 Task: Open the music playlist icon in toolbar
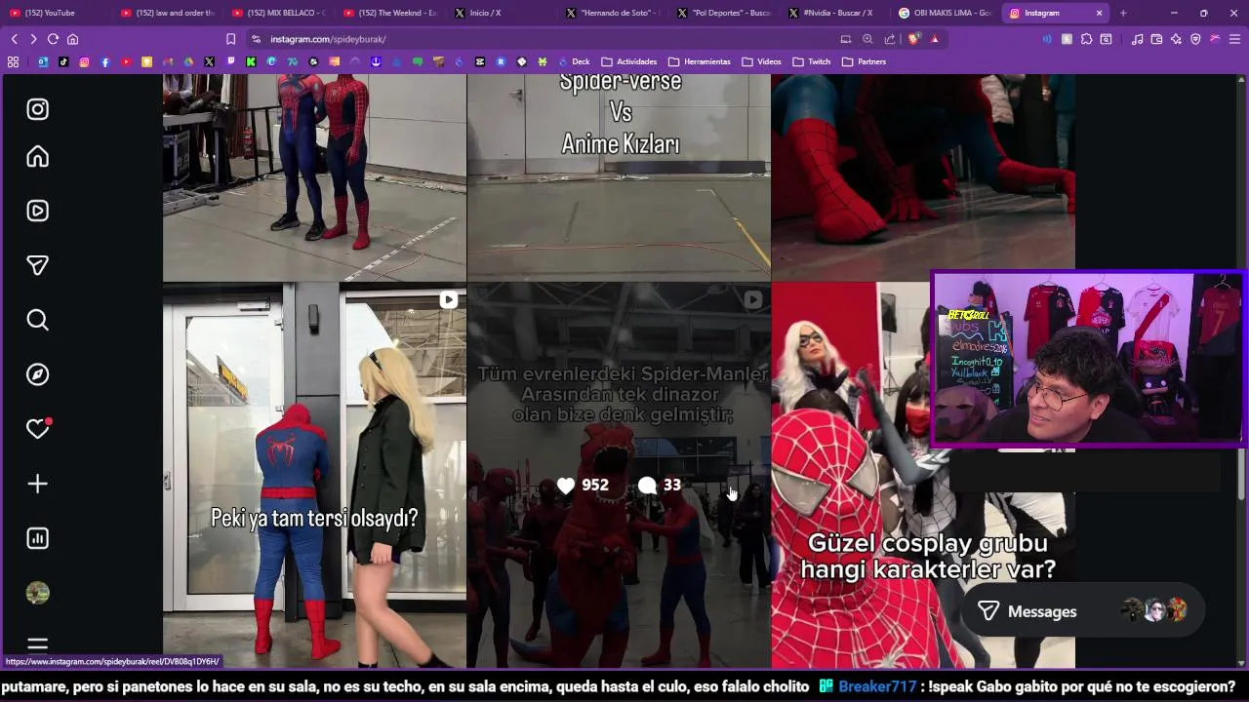(x=1137, y=39)
